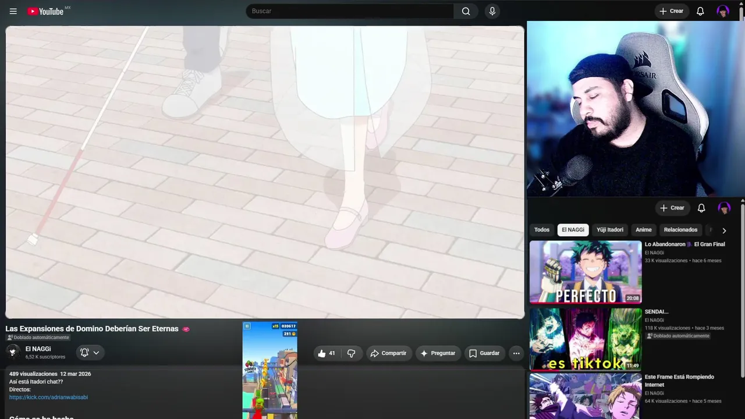Open El NAGGI channel under 'Lo Abandonaron' video

654,253
